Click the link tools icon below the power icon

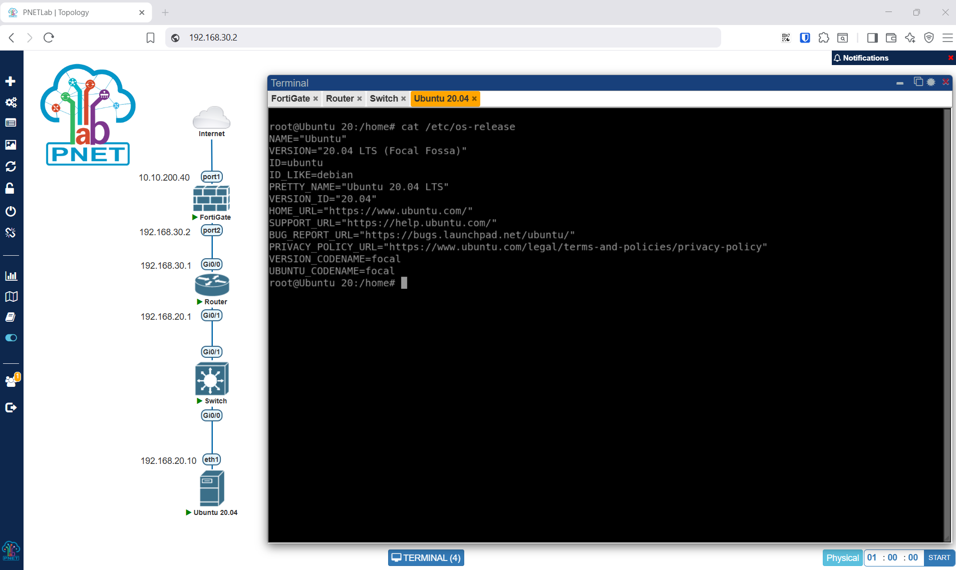pyautogui.click(x=11, y=233)
